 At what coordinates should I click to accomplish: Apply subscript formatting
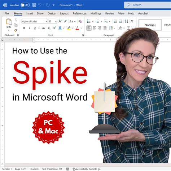click(x=49, y=28)
